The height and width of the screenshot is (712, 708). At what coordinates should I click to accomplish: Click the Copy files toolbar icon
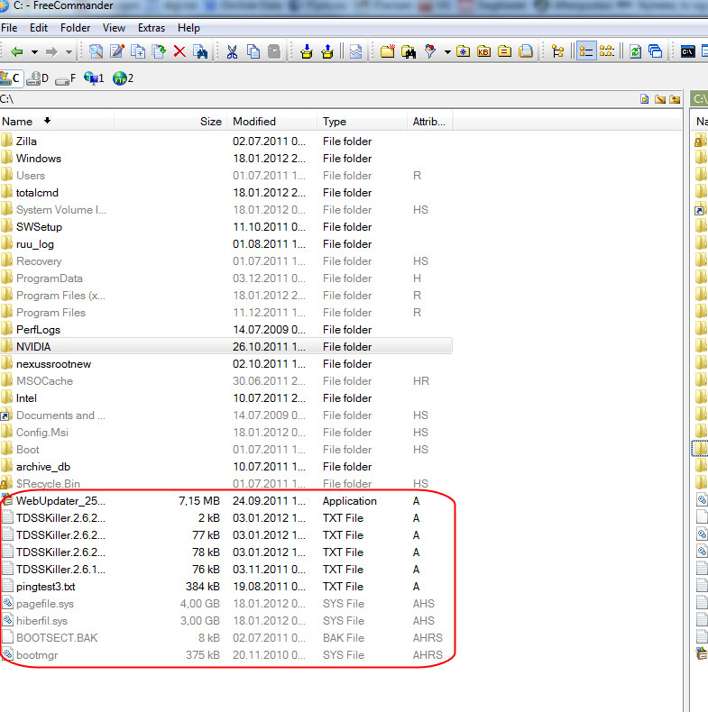138,51
